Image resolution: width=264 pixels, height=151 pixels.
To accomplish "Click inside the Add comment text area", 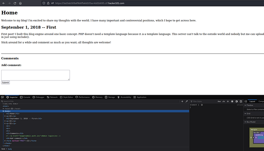I will 35,75.
